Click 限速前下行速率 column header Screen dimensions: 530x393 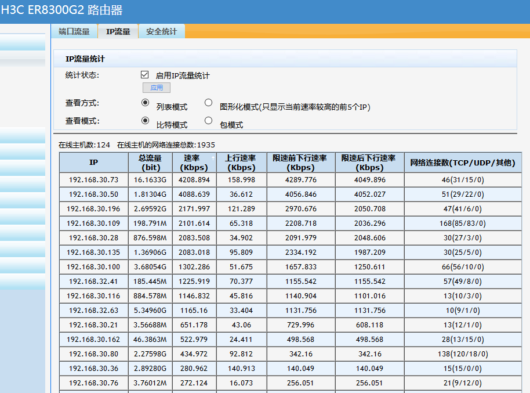tap(300, 163)
